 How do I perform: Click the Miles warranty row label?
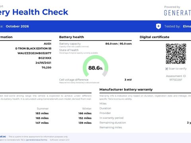click(x=103, y=104)
